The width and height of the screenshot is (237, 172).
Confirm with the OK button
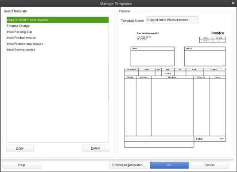[169, 165]
